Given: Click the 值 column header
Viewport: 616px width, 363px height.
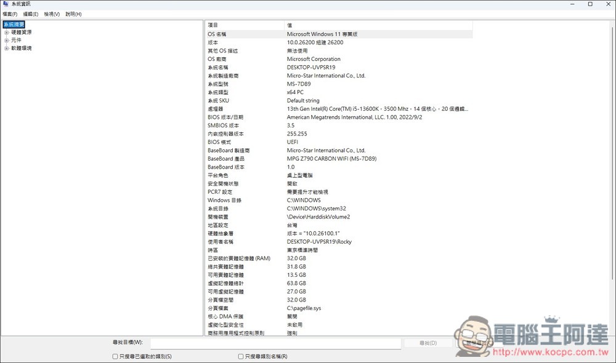Looking at the screenshot, I should pos(378,25).
